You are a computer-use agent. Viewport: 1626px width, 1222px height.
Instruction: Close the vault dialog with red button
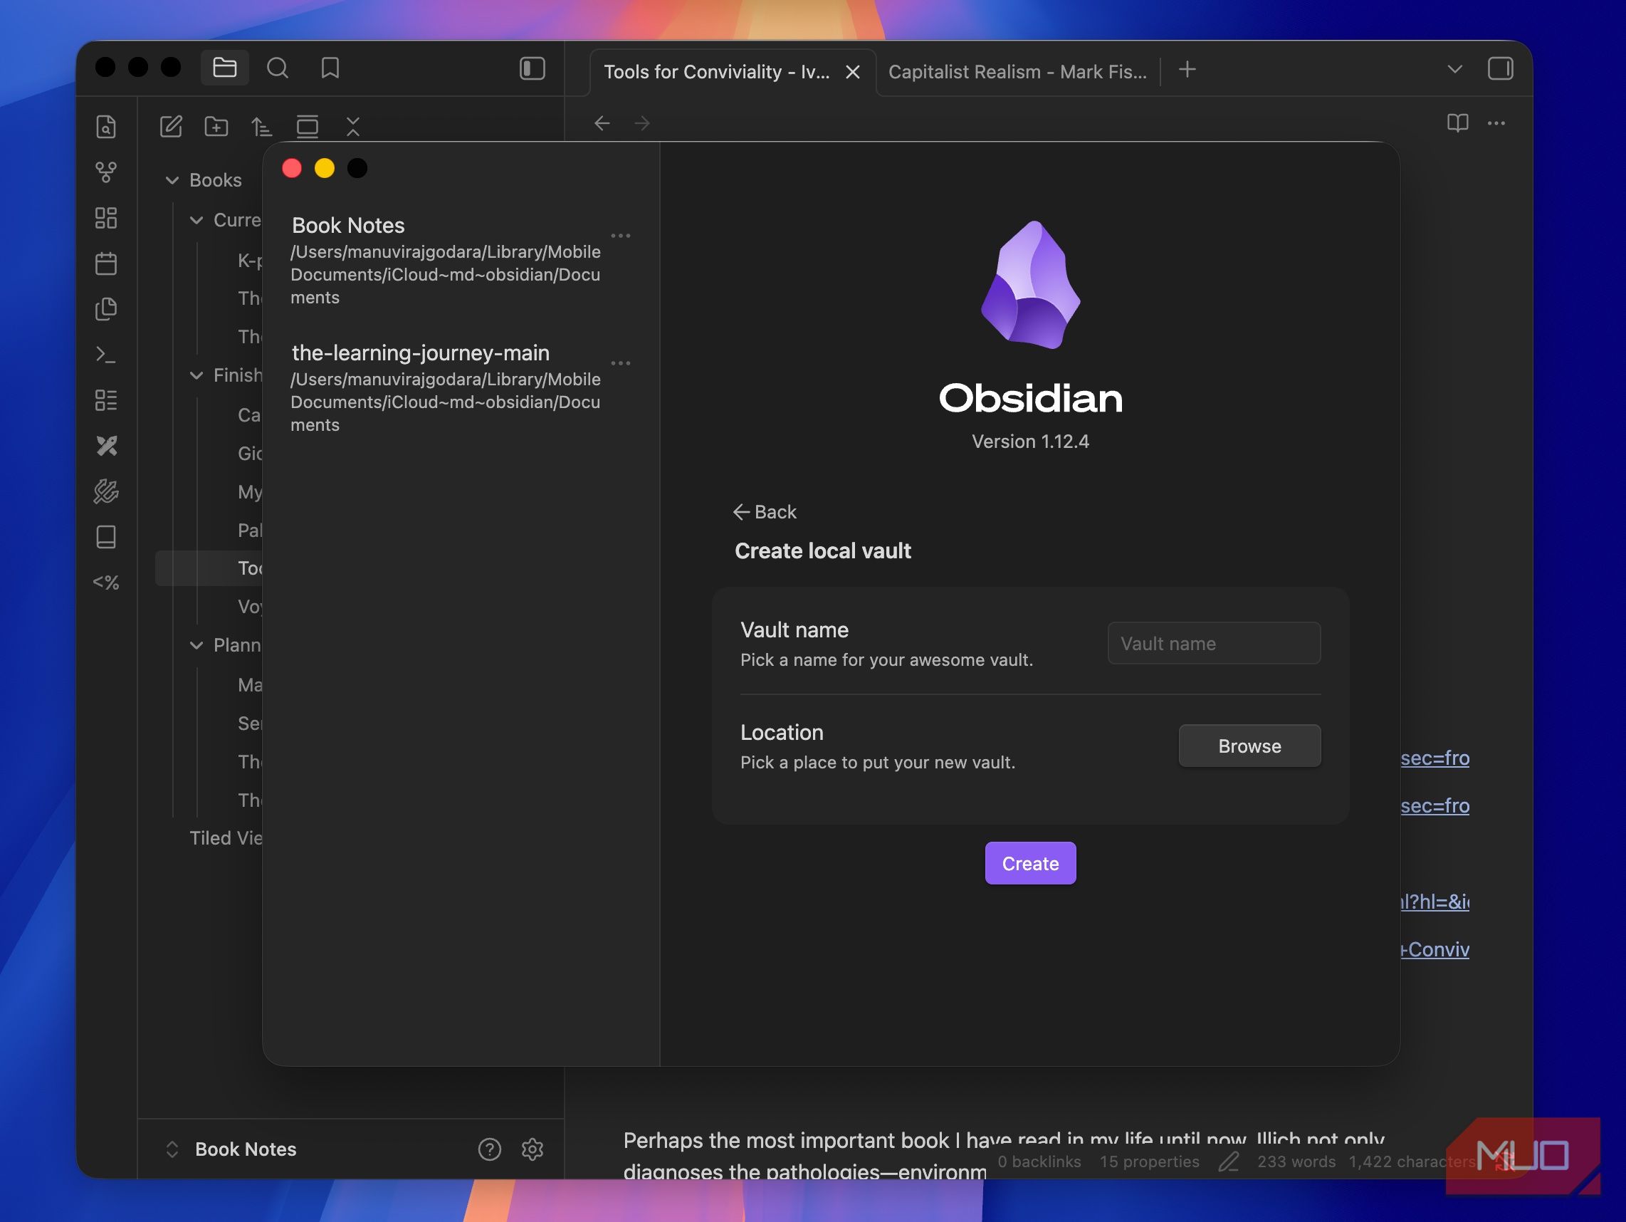click(292, 168)
